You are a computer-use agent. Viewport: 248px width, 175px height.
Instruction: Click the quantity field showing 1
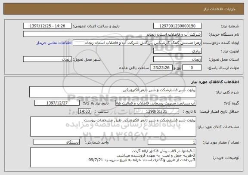pos(172,142)
